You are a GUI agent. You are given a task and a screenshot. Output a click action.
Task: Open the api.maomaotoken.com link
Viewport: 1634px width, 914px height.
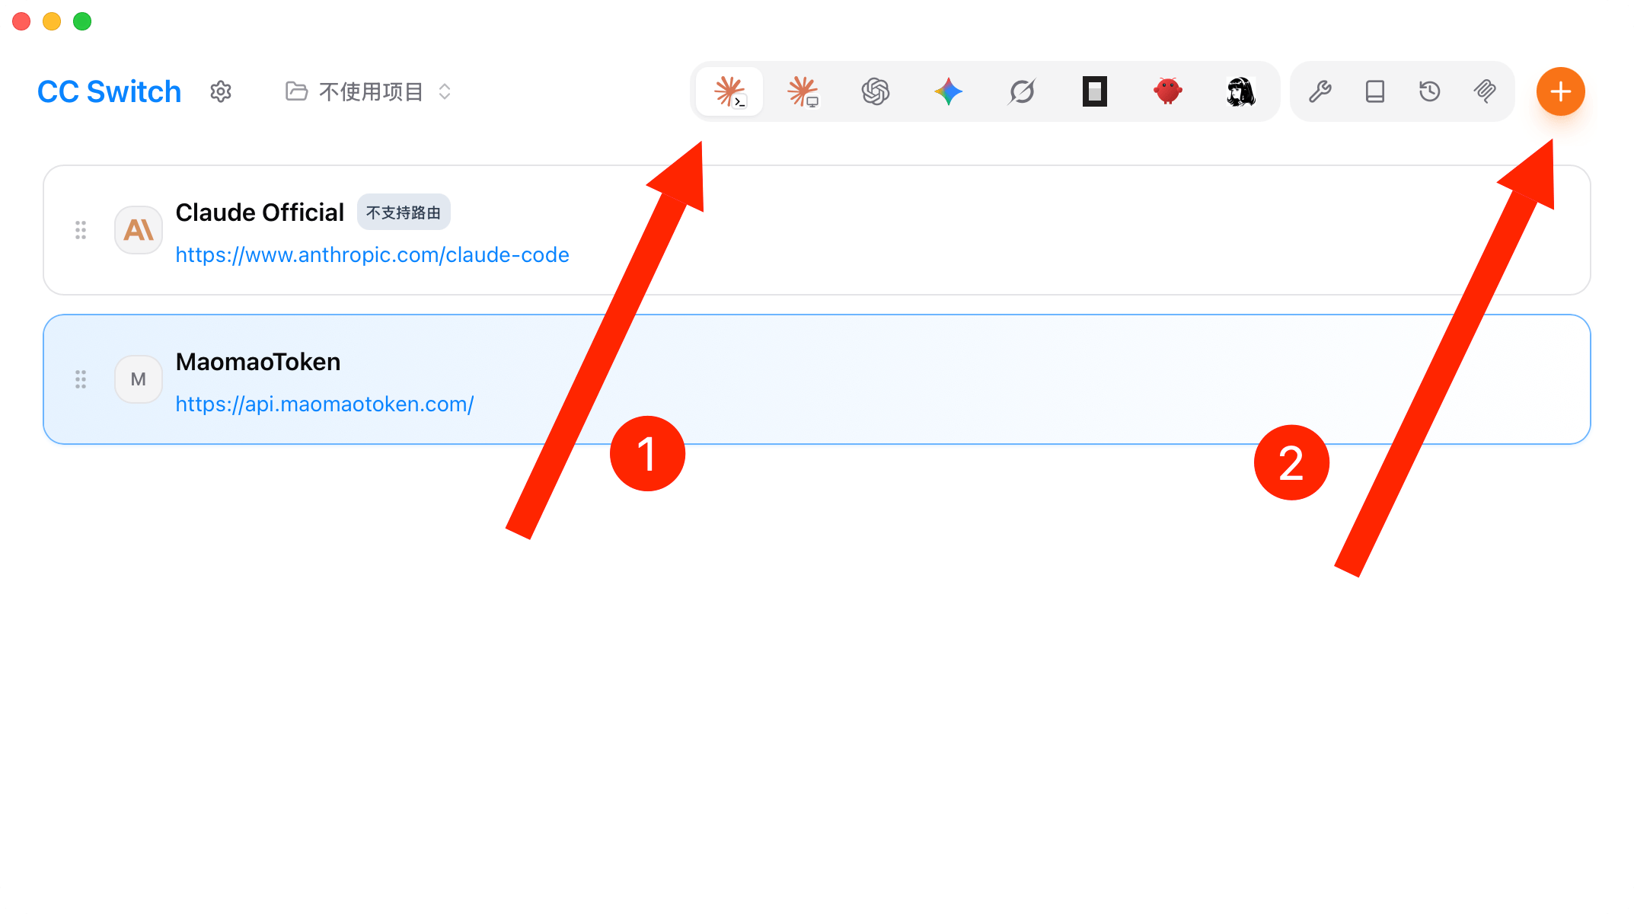(325, 404)
